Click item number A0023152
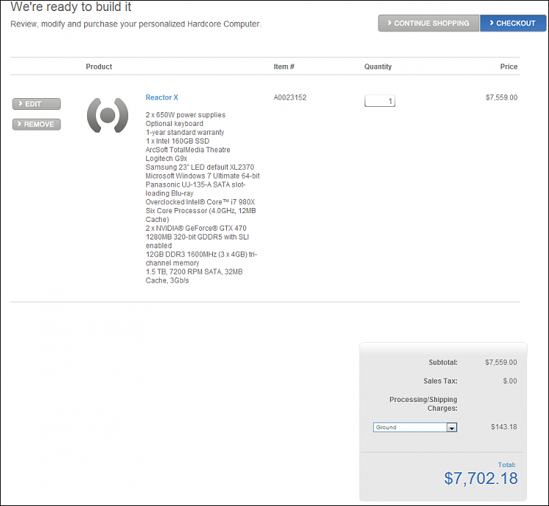Screen dimensions: 549x506 290,97
